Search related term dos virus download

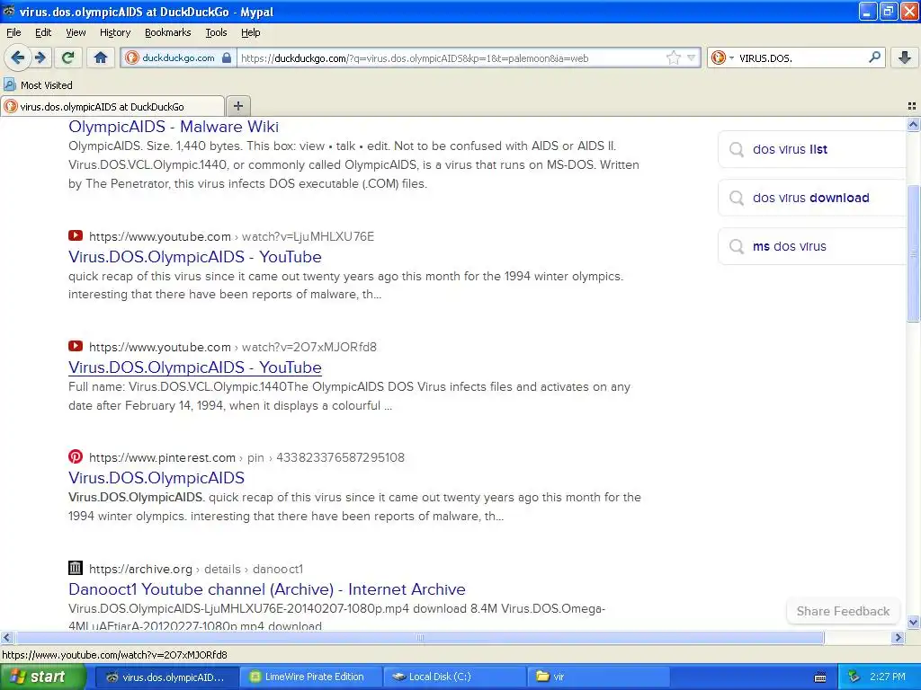point(810,198)
